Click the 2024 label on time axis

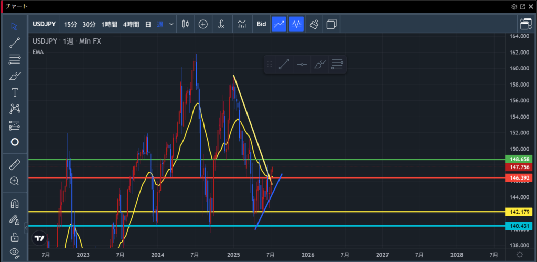(157, 255)
